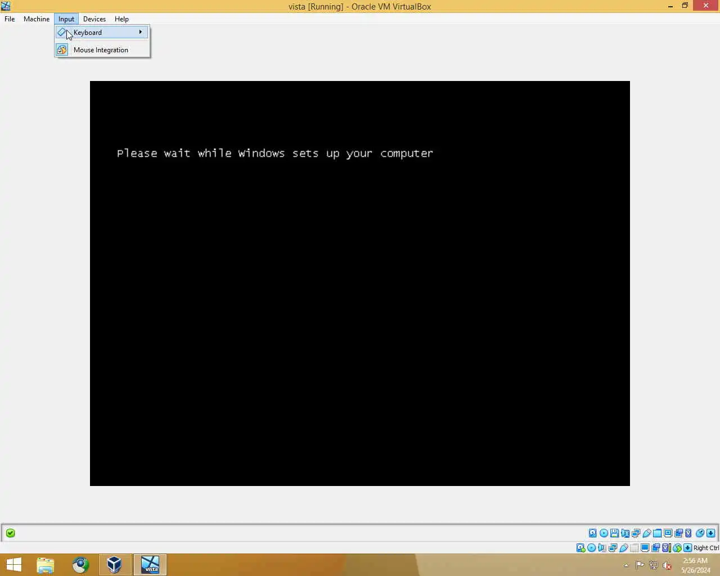Click greyed shared folders icon in bottom row
Viewport: 720px width, 576px height.
point(634,547)
